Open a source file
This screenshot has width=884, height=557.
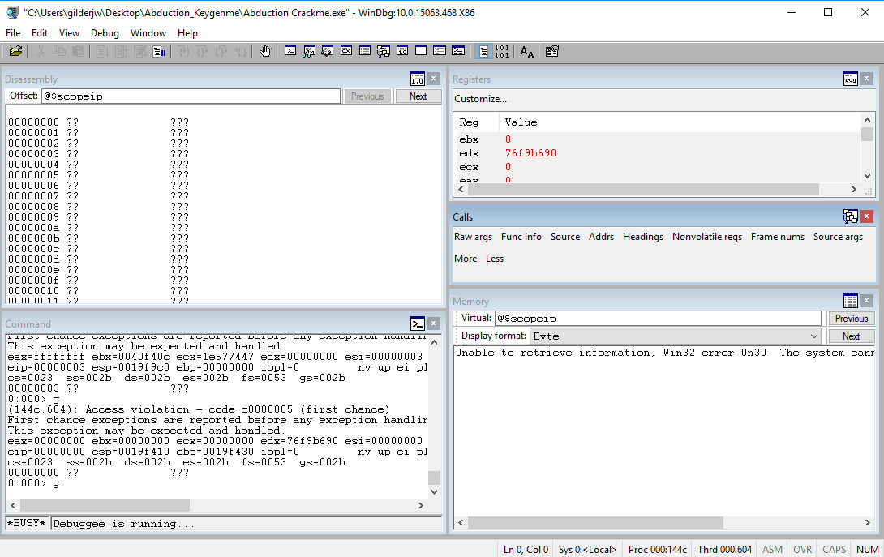[x=16, y=51]
